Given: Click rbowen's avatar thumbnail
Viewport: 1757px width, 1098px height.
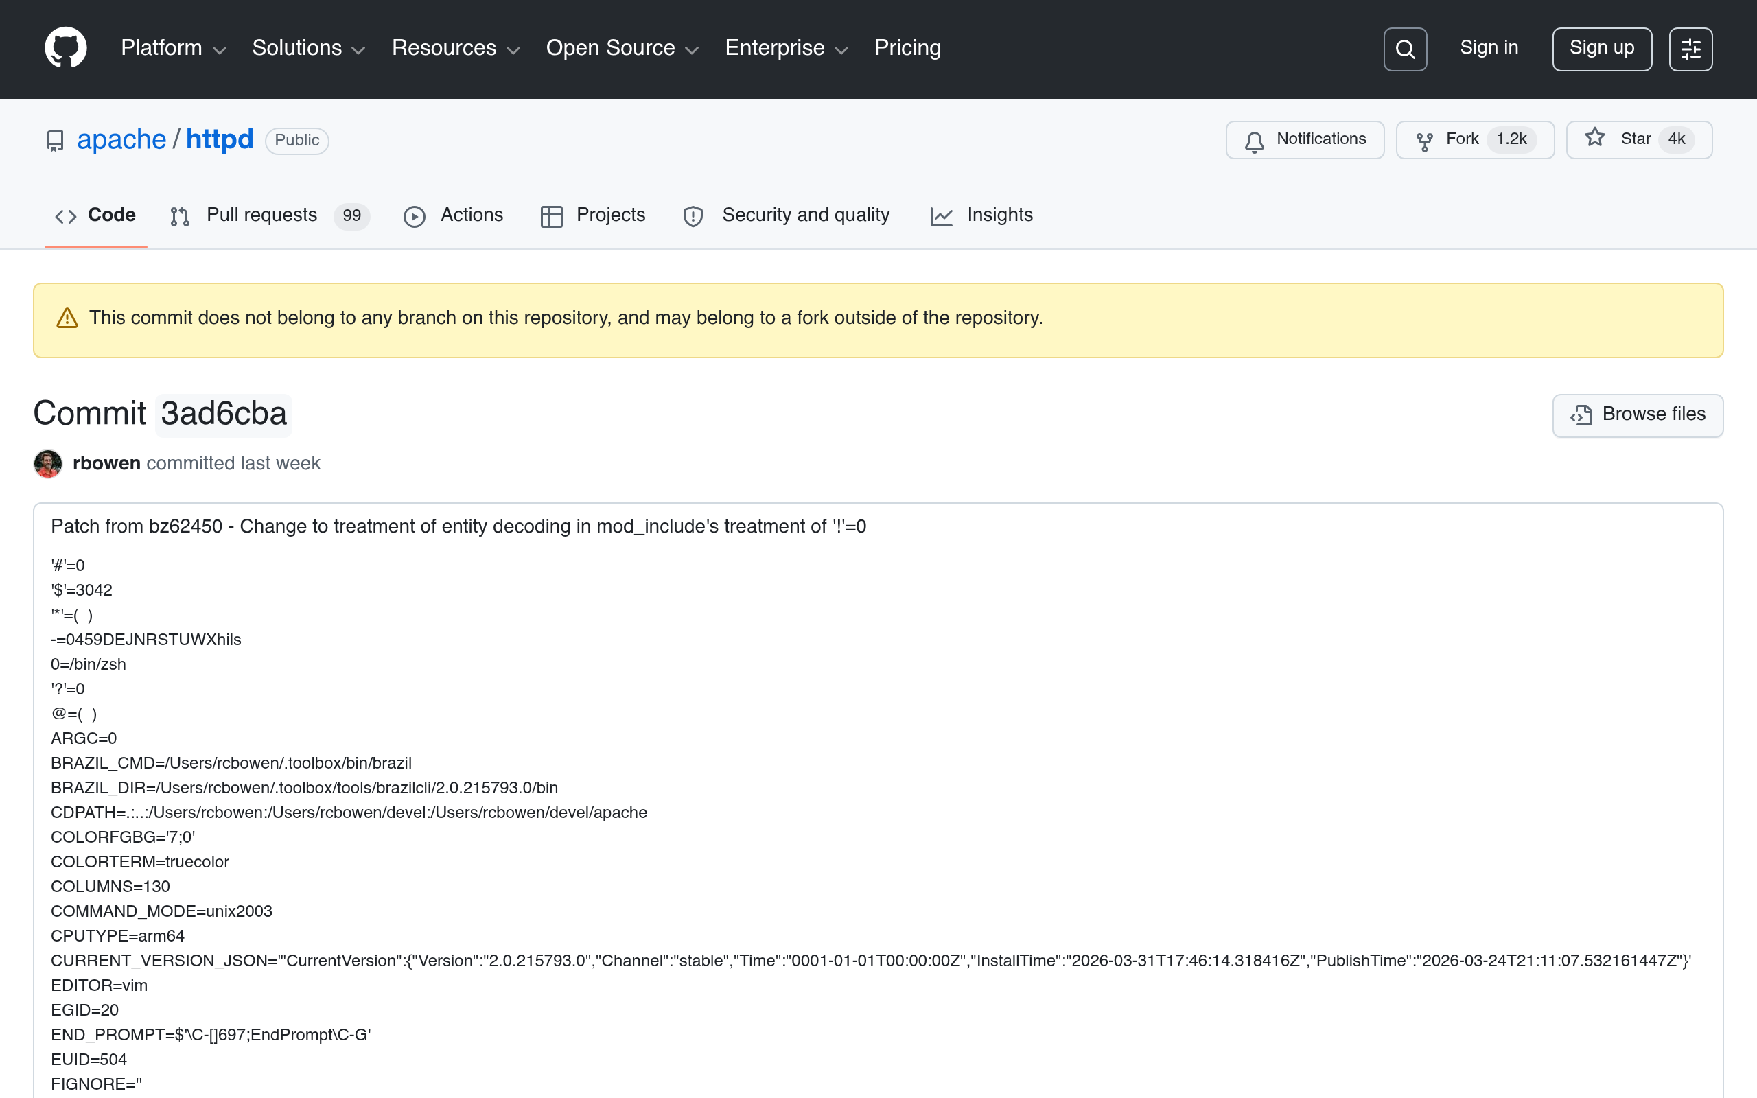Looking at the screenshot, I should [x=48, y=463].
